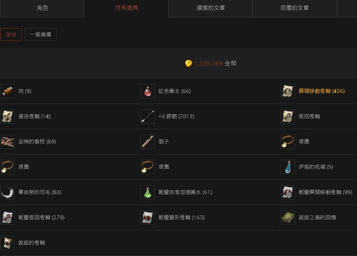Click the Eva's blessing (伊娃的祝福) bottle icon

[x=288, y=167]
